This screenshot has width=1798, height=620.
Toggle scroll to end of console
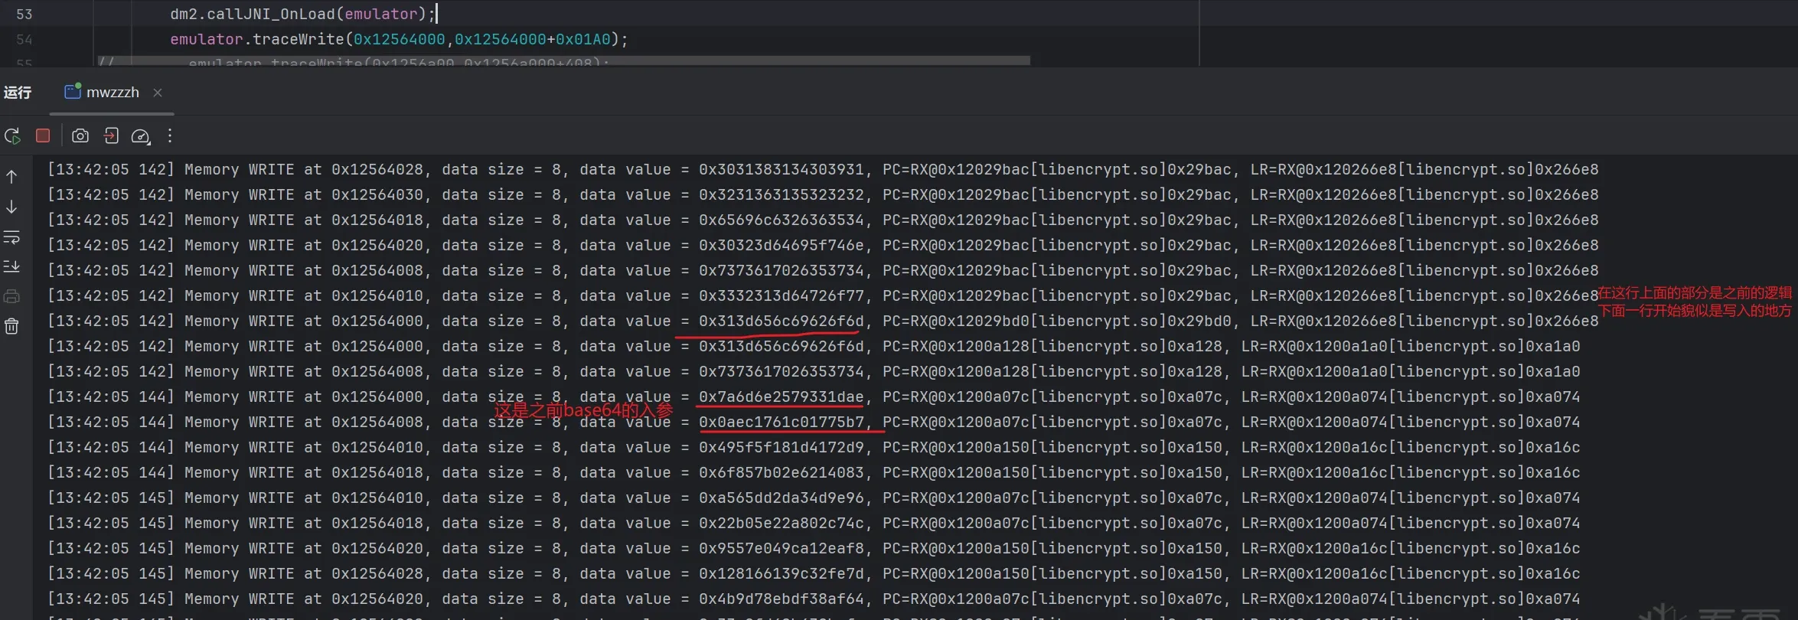[11, 266]
